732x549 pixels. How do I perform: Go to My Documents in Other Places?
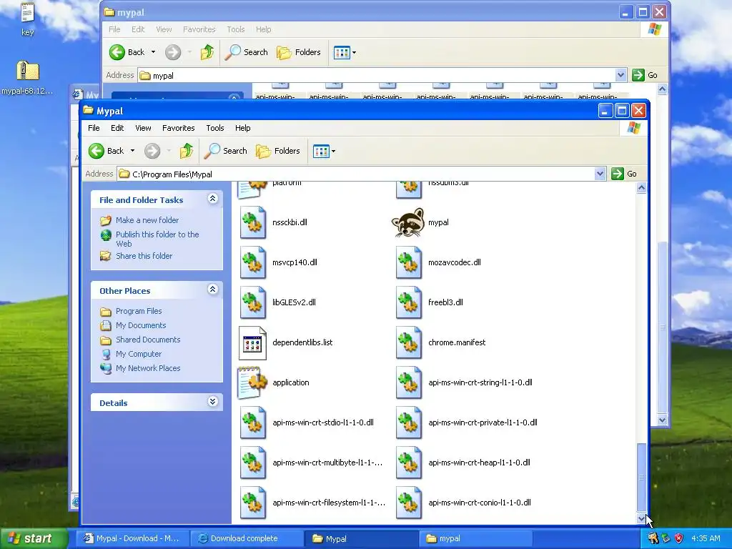coord(141,325)
